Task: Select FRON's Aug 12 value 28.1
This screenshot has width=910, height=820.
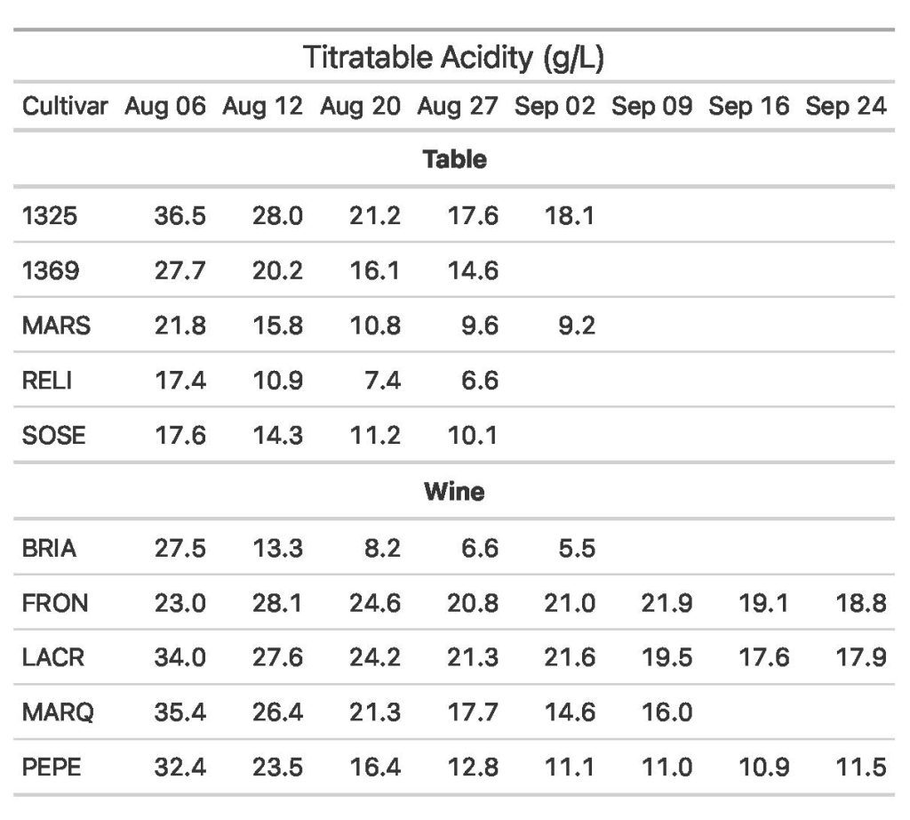Action: click(277, 604)
